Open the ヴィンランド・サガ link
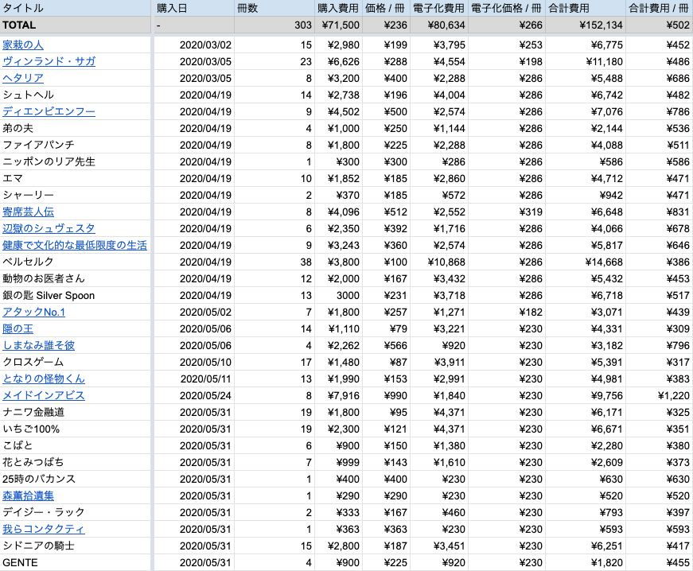This screenshot has width=693, height=571. 49,61
